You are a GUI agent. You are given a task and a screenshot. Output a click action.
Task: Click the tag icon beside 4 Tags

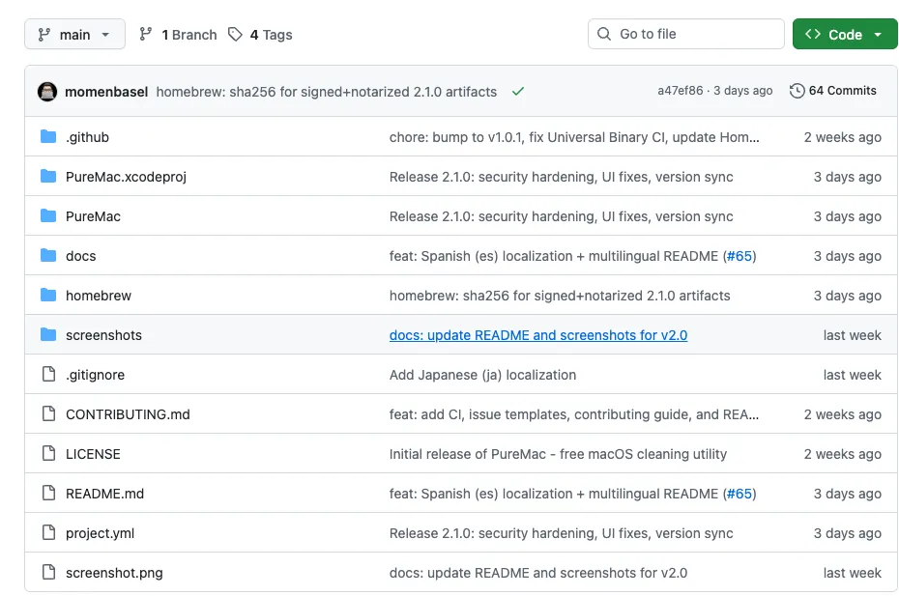coord(235,35)
